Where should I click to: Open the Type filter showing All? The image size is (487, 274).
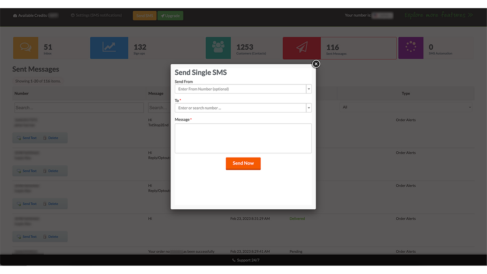pos(406,107)
